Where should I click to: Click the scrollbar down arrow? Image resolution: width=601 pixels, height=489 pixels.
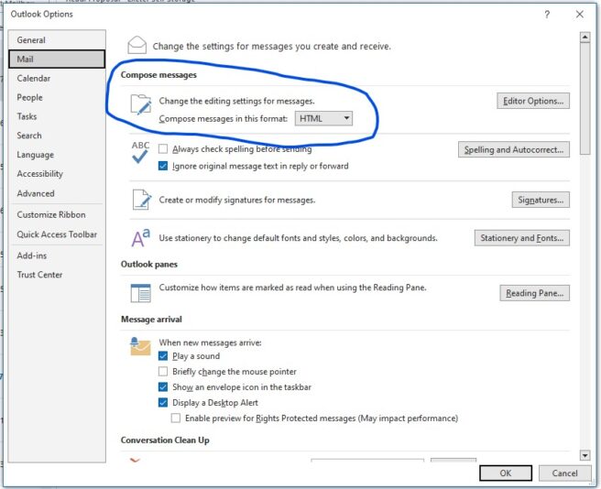(585, 455)
